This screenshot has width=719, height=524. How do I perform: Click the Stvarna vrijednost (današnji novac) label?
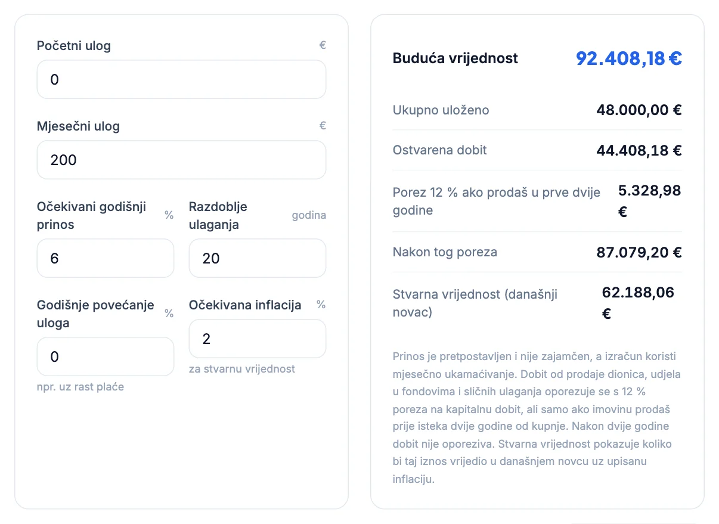475,303
